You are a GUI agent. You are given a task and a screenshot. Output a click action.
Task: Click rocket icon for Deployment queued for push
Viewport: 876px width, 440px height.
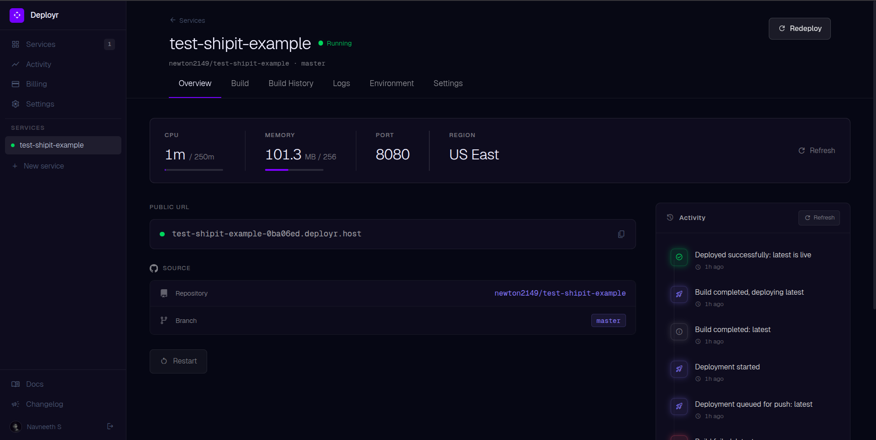(x=679, y=406)
